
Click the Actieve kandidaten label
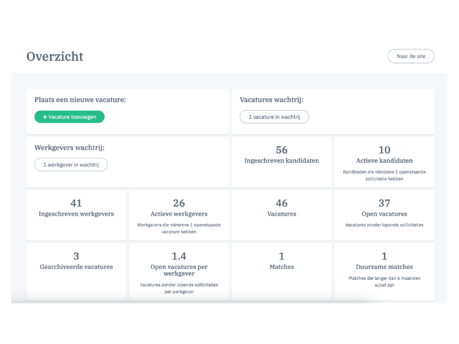pos(384,161)
